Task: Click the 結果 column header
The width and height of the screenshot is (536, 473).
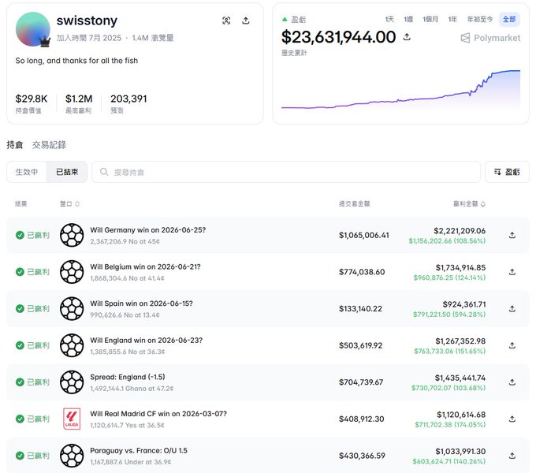Action: pos(20,204)
